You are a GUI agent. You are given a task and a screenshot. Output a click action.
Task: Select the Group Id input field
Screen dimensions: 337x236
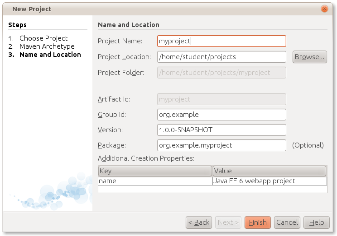pos(221,115)
